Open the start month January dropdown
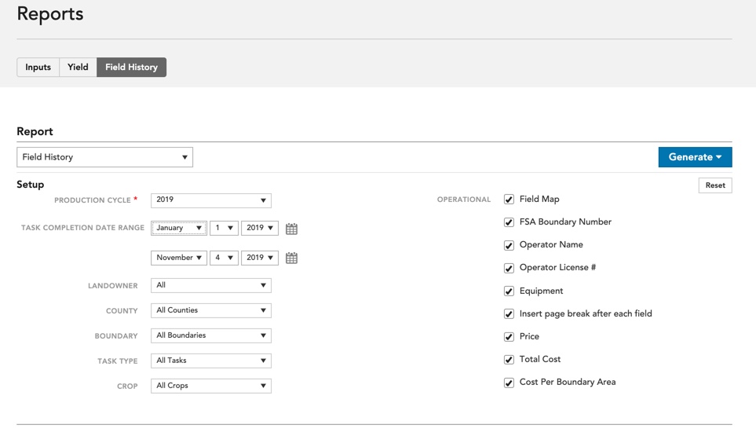Image resolution: width=756 pixels, height=447 pixels. [x=179, y=228]
